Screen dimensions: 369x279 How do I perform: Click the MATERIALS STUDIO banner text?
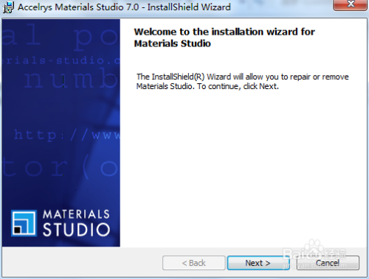pos(76,223)
